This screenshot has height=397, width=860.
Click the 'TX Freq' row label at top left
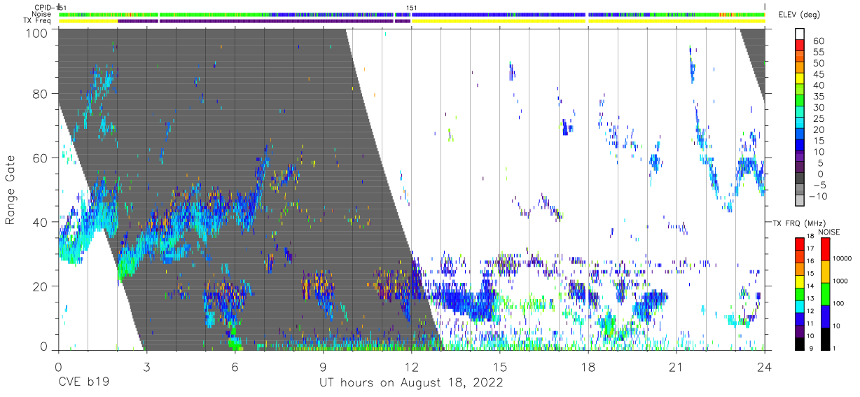[x=39, y=21]
